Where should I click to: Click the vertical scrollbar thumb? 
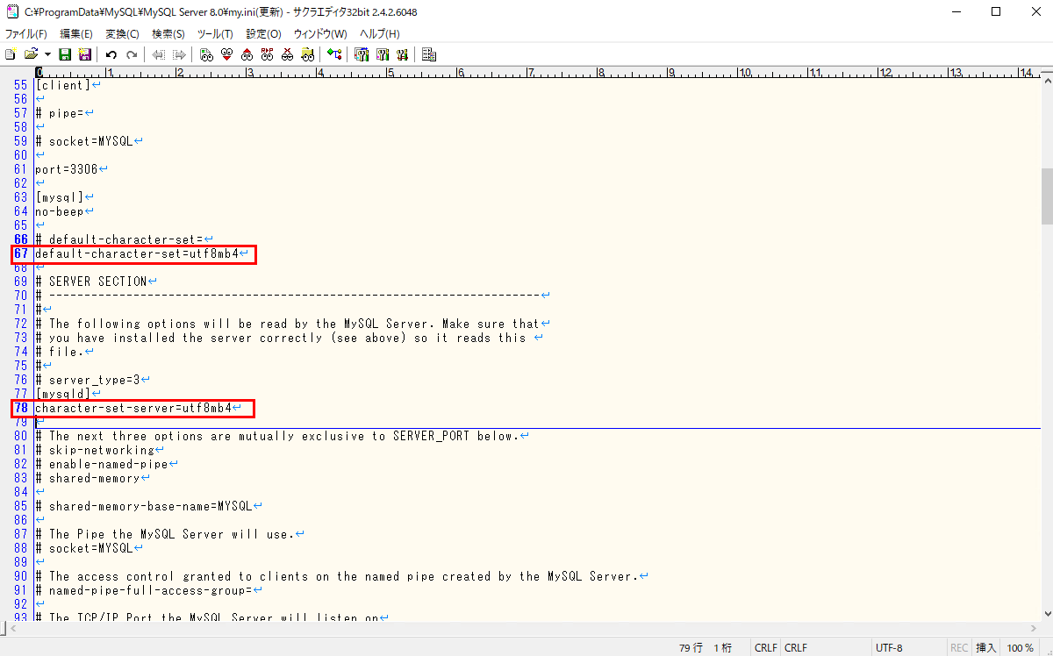coord(1046,196)
